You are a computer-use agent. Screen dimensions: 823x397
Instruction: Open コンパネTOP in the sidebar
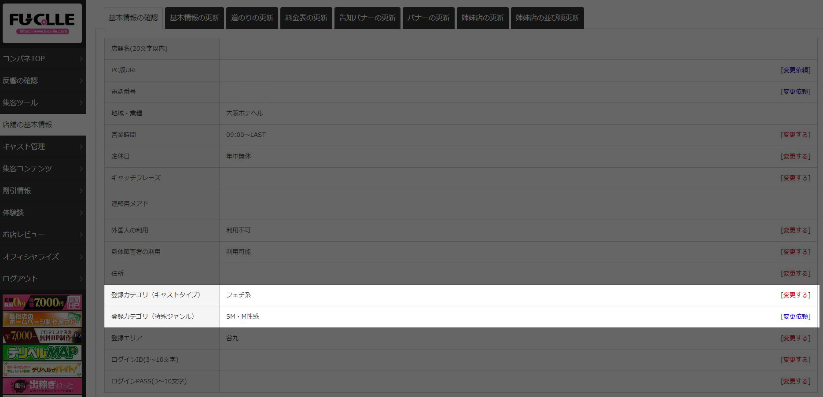[x=43, y=59]
